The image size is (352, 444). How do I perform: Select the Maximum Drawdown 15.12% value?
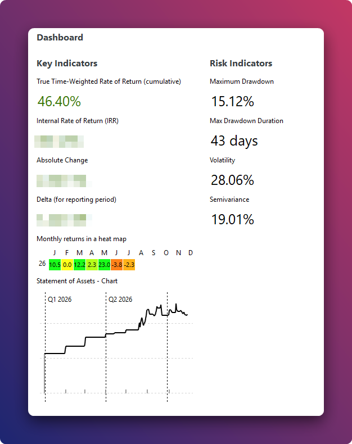232,101
